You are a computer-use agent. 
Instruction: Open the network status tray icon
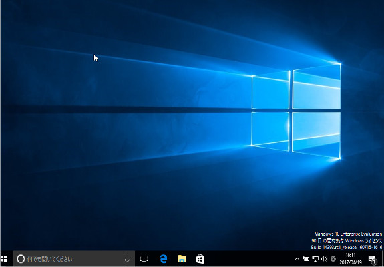click(x=315, y=259)
